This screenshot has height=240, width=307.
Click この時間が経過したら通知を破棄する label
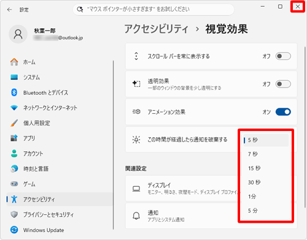pyautogui.click(x=187, y=140)
